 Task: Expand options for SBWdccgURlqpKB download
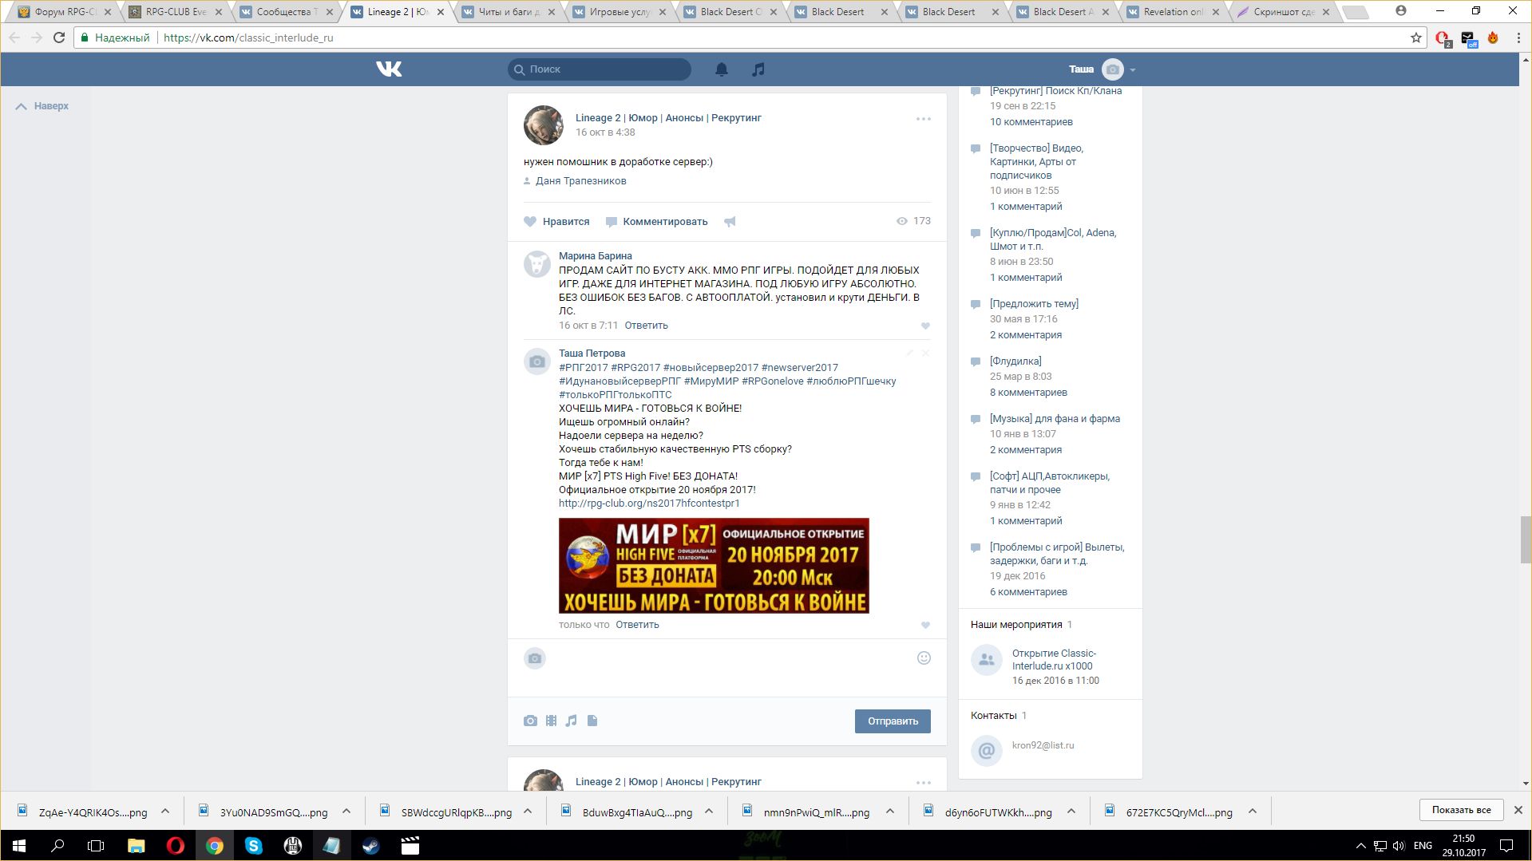pyautogui.click(x=528, y=812)
